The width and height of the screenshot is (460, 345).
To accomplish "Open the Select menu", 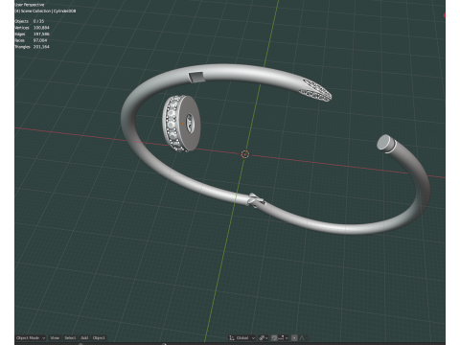I will pos(70,337).
